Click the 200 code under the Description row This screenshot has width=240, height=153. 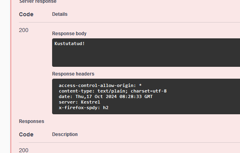tap(24, 150)
